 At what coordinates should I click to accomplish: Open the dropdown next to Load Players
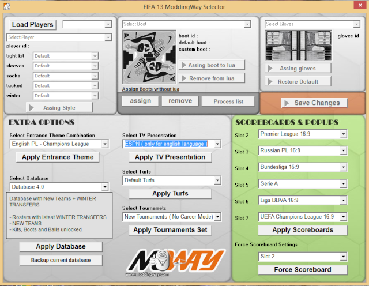point(87,24)
